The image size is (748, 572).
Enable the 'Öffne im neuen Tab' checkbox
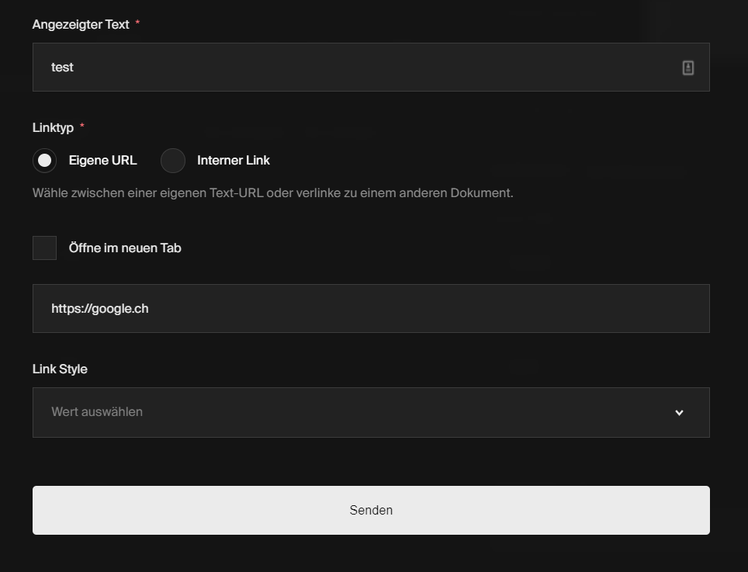[x=44, y=248]
